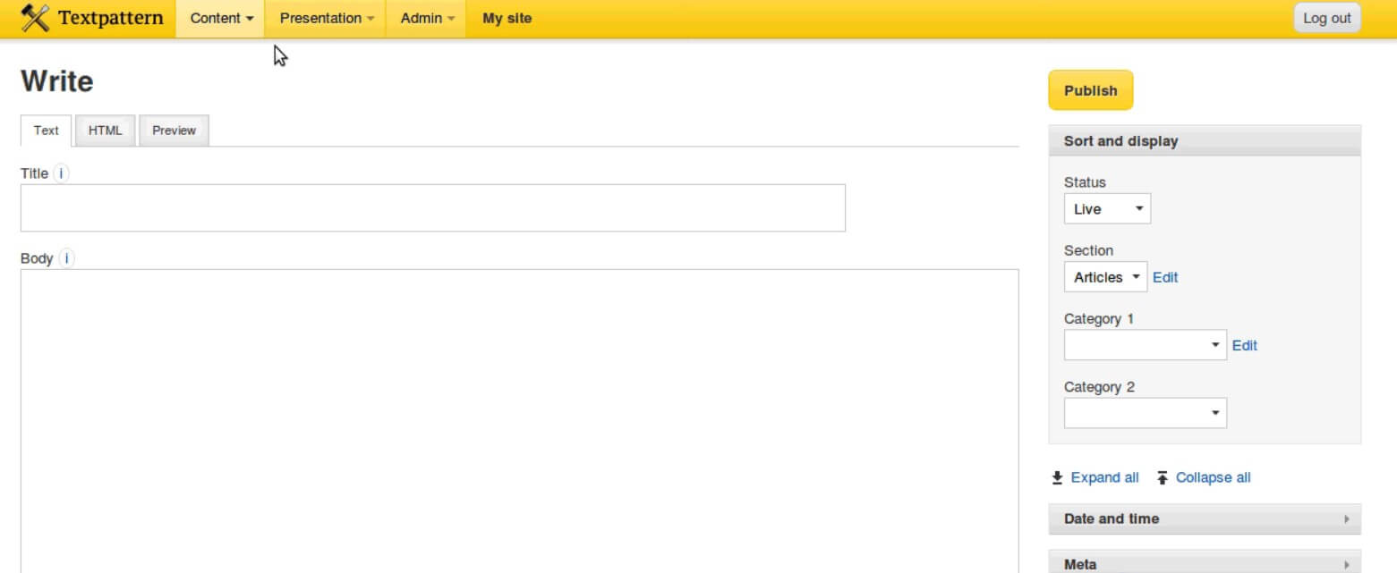Click the Textpattern hammer logo icon

coord(35,18)
